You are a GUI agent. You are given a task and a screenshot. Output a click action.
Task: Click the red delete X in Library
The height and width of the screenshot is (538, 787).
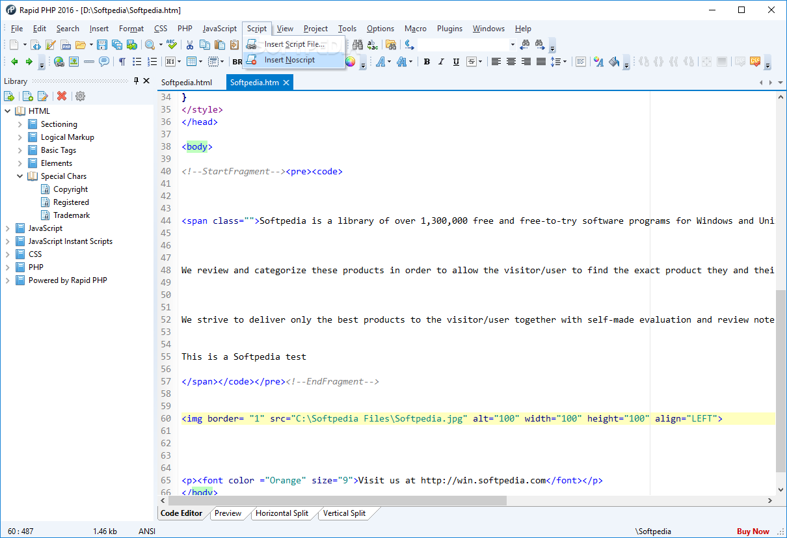click(62, 96)
